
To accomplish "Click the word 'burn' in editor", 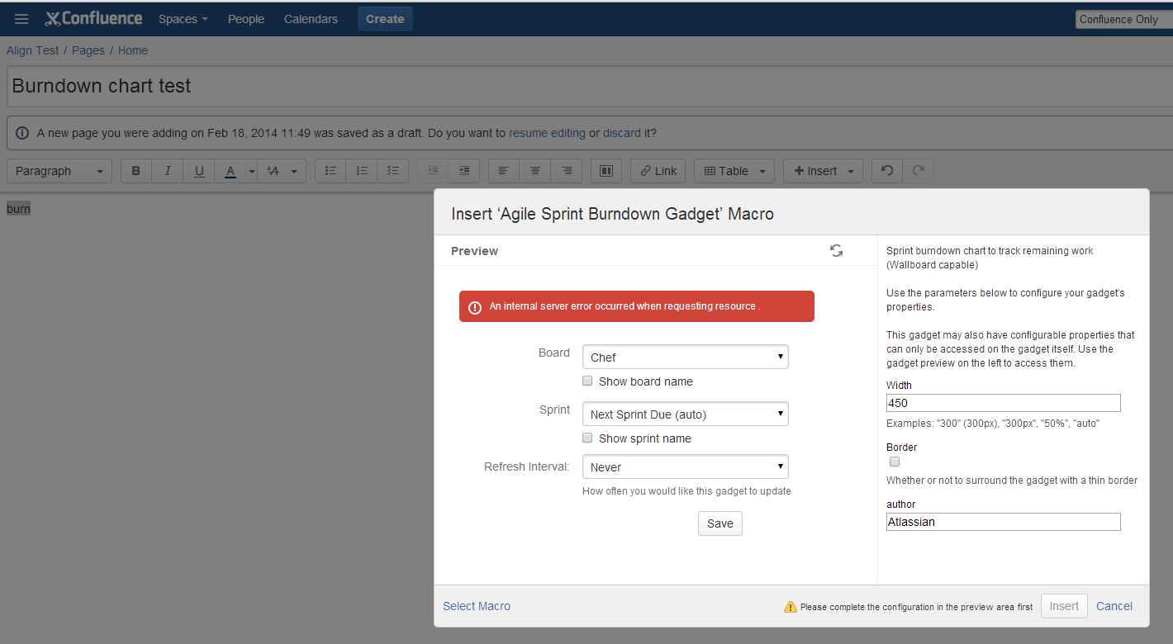I will [x=19, y=209].
